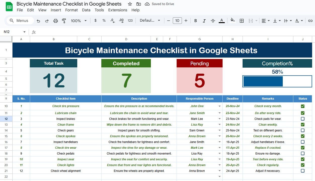Open the vertical align dropdown
Viewport: 315px width, 181px height.
pyautogui.click(x=277, y=21)
